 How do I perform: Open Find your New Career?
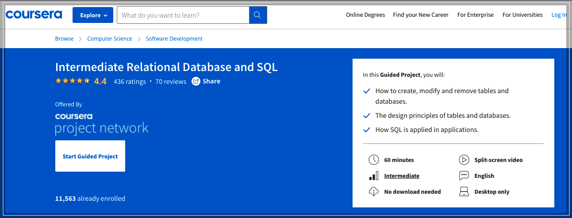[421, 15]
